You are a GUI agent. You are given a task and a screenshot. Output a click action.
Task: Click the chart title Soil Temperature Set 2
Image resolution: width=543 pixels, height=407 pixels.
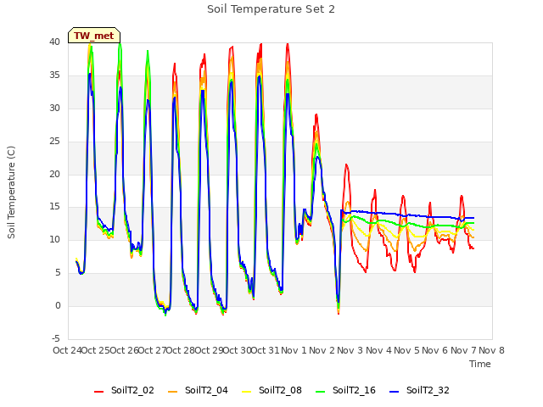(271, 9)
